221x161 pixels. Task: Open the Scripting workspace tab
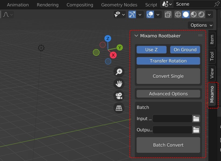point(151,5)
